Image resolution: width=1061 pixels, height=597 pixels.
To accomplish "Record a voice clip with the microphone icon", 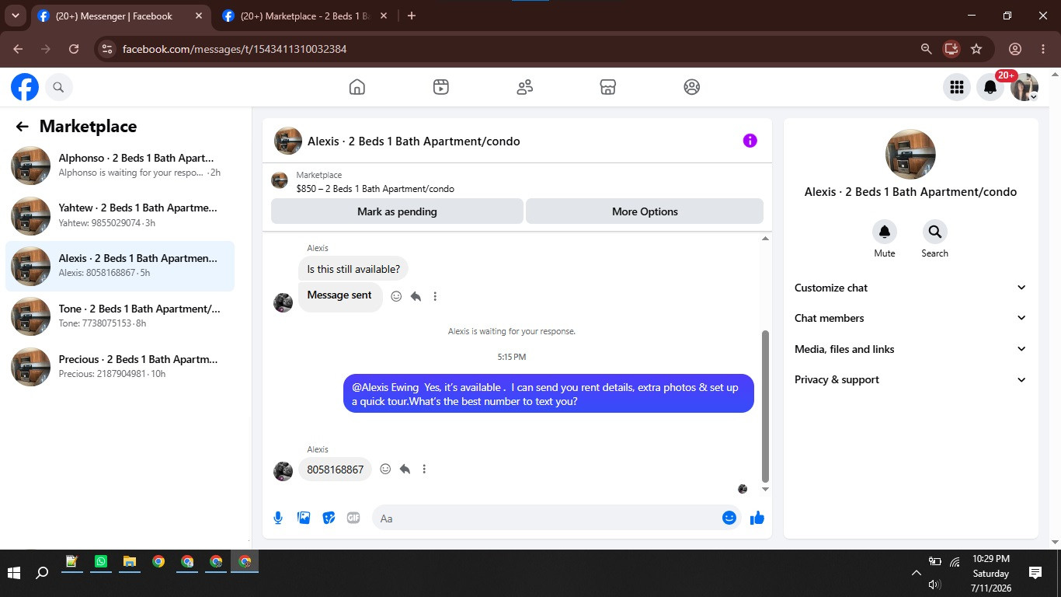I will click(x=278, y=518).
